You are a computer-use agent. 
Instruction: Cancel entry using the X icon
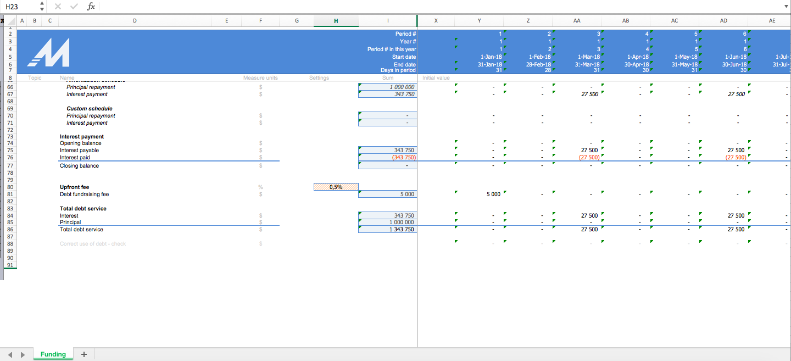(58, 6)
